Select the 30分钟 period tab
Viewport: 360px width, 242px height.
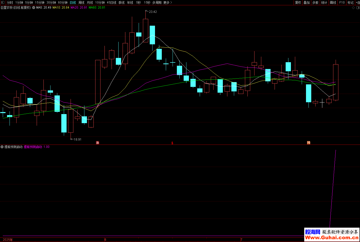[51, 3]
